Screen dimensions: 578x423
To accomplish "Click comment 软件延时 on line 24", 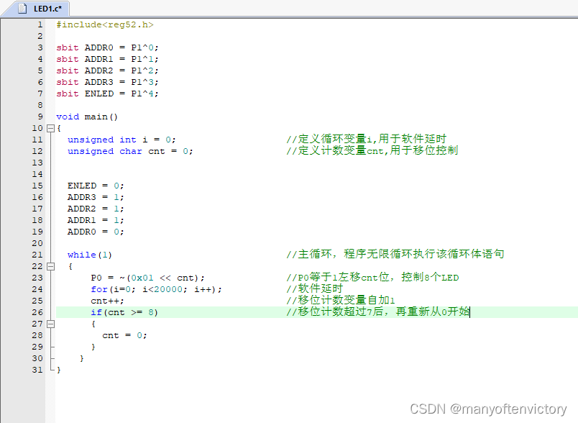I will click(314, 288).
